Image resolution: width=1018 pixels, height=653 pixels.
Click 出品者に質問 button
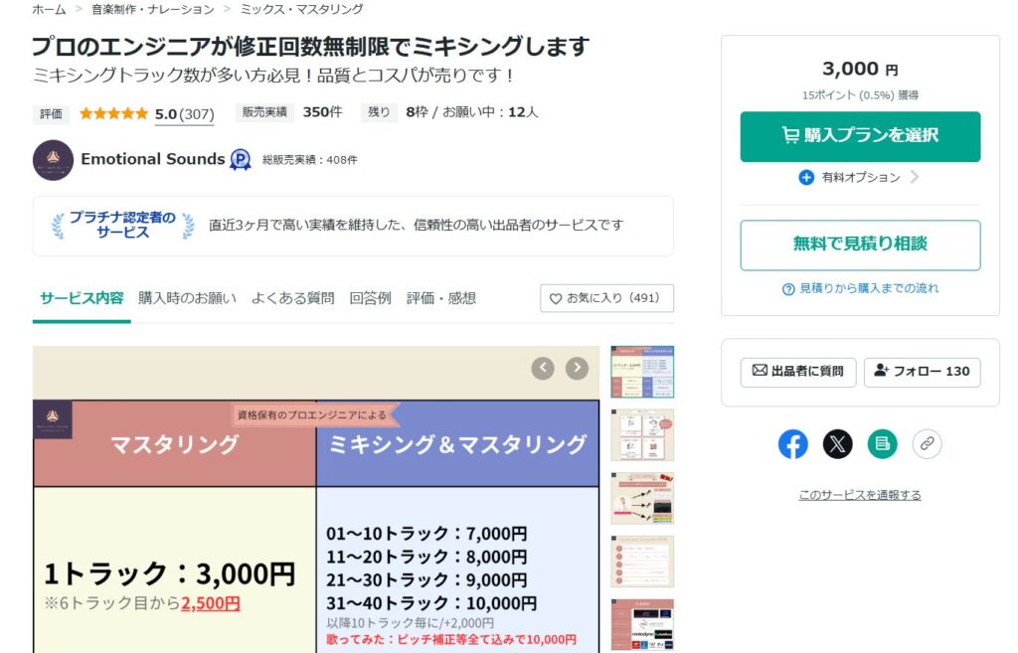tap(798, 372)
